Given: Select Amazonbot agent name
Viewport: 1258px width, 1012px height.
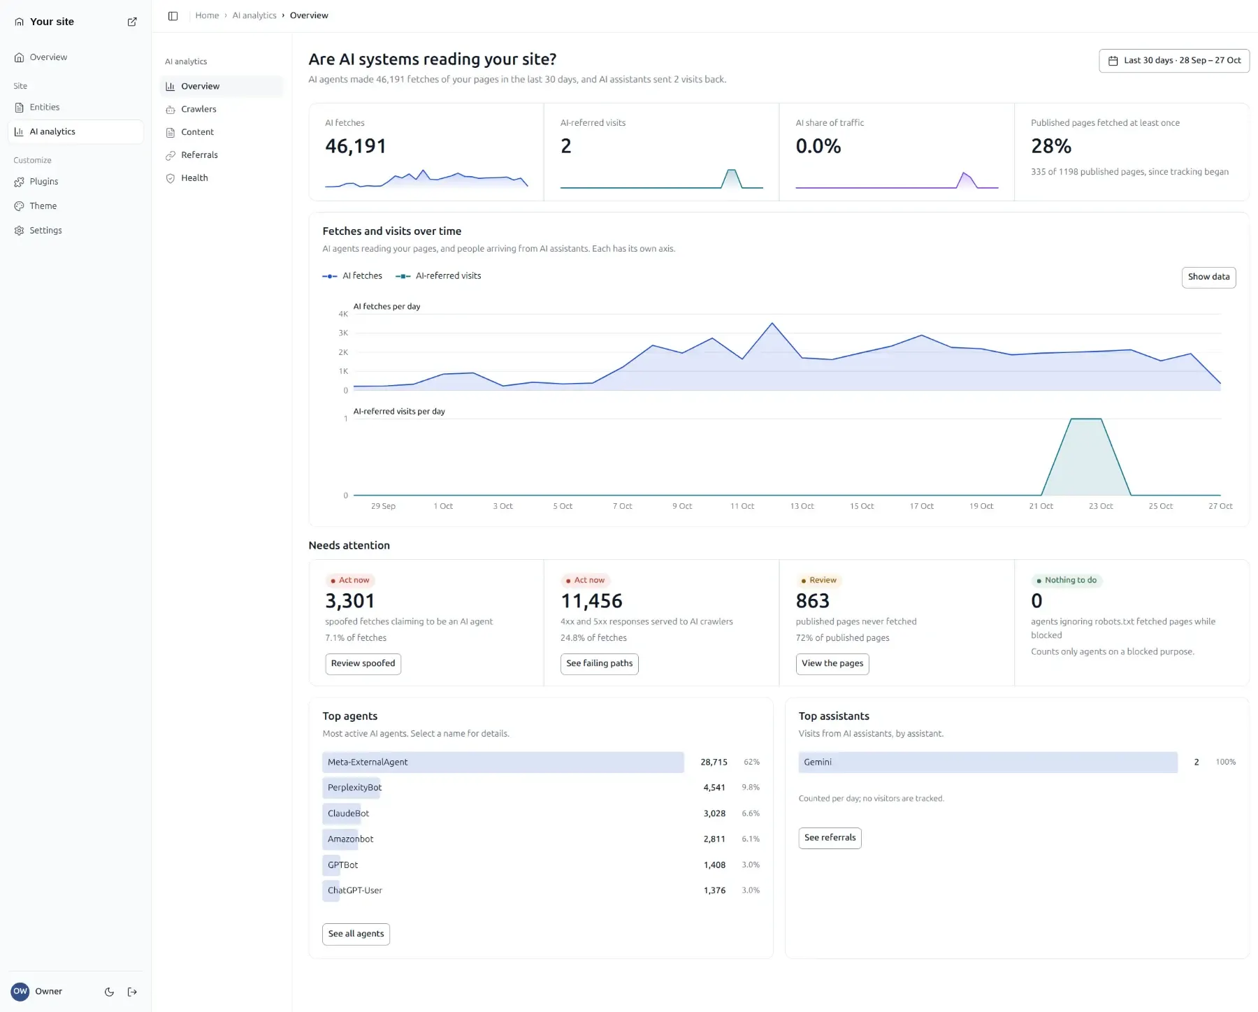Looking at the screenshot, I should tap(350, 839).
